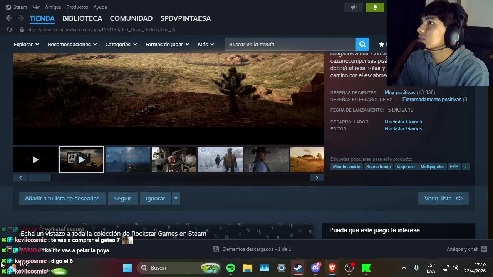Go back with the back arrow

click(x=9, y=18)
